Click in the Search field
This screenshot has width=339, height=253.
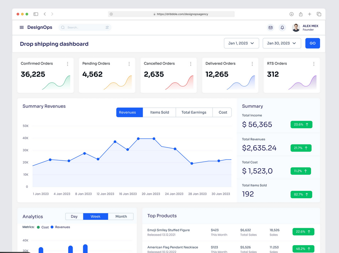coord(82,27)
